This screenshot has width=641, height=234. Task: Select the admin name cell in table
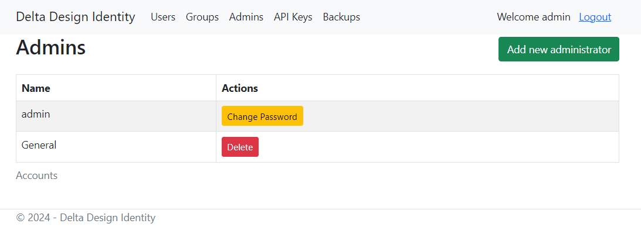pos(36,114)
